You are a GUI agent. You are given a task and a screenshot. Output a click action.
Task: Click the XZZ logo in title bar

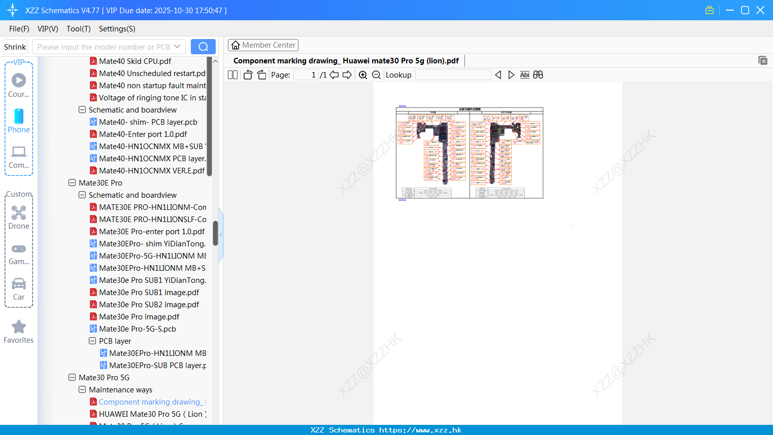click(x=12, y=10)
